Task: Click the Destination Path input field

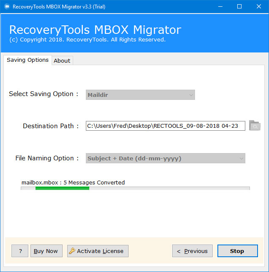Action: (165, 126)
